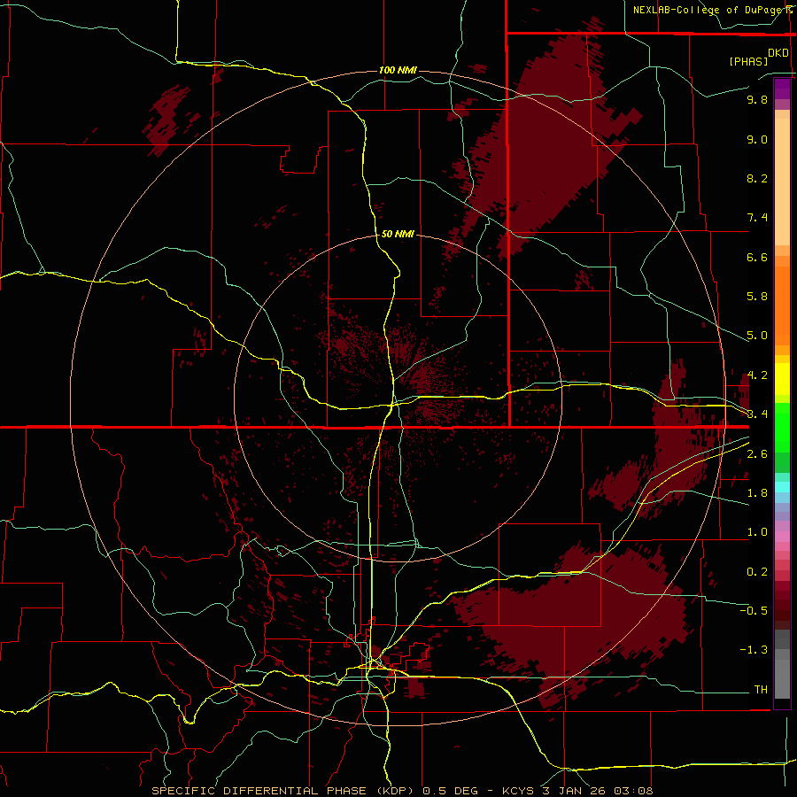797x797 pixels.
Task: Click the 5.8 scale value
Action: pyautogui.click(x=757, y=297)
